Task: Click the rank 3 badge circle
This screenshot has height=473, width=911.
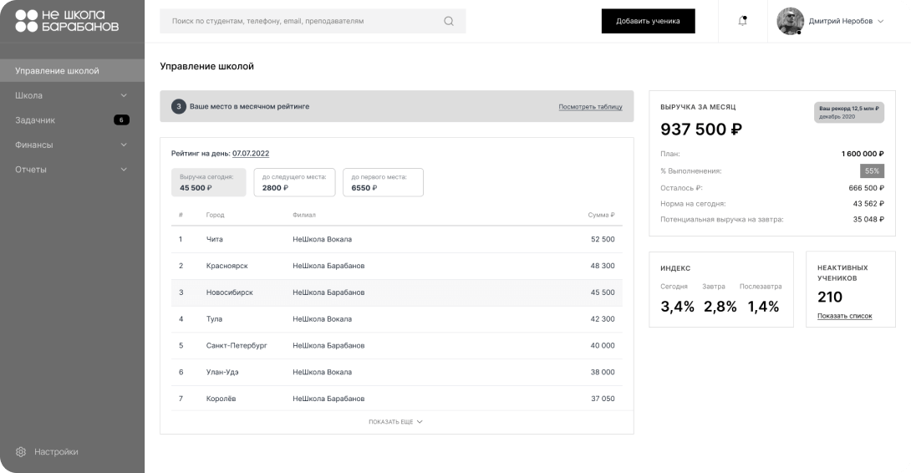Action: (179, 106)
